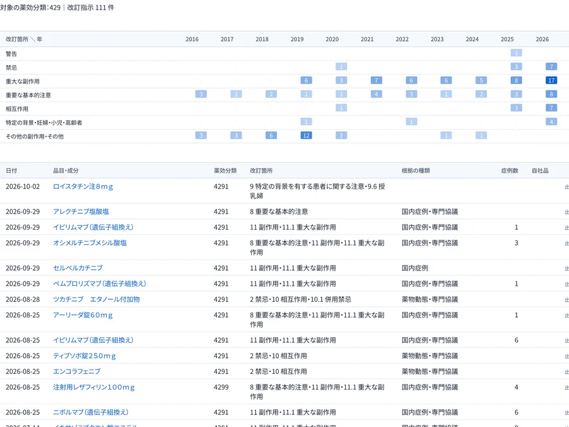Open the エンコラフェニブ link
This screenshot has width=569, height=427.
[x=76, y=371]
